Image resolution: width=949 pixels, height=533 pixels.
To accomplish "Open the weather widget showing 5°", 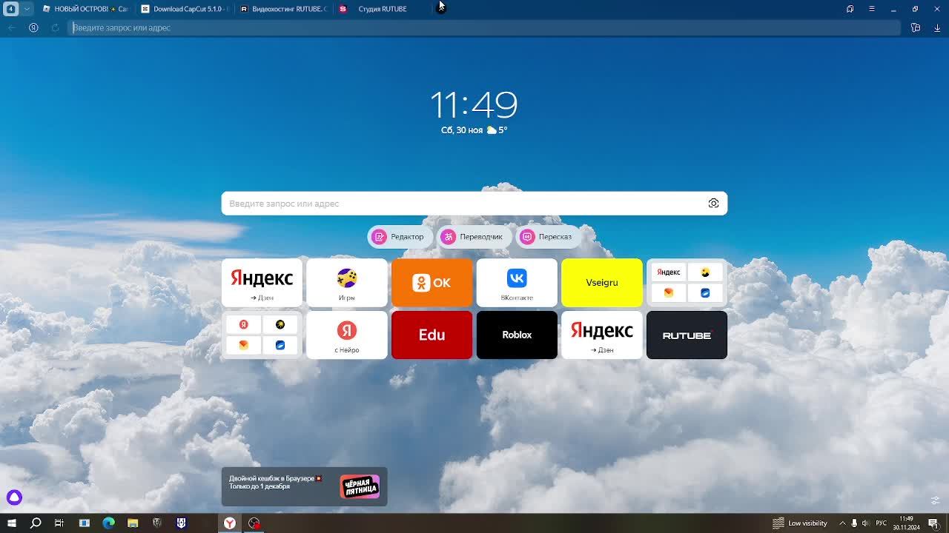I will (x=497, y=130).
